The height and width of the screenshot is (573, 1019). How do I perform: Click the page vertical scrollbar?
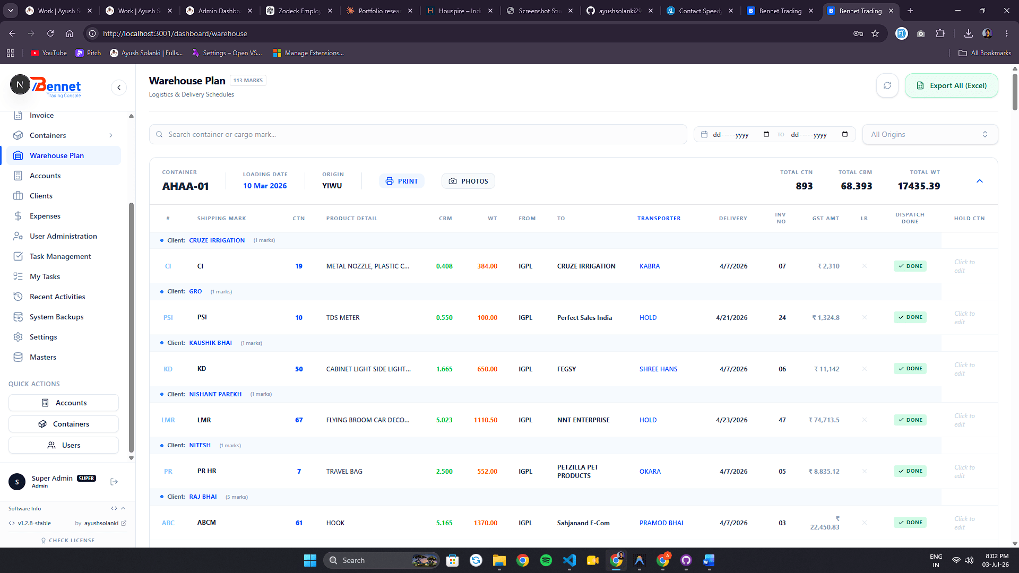tap(1015, 92)
